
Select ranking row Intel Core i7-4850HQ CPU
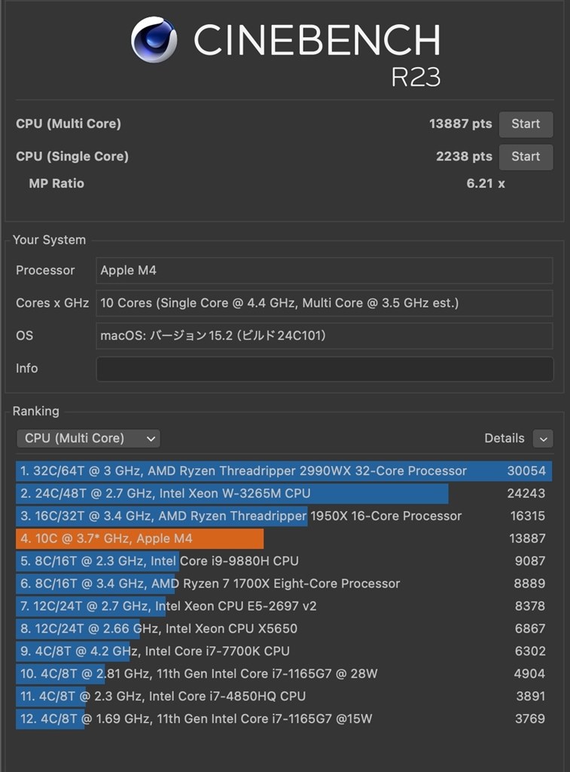[284, 696]
